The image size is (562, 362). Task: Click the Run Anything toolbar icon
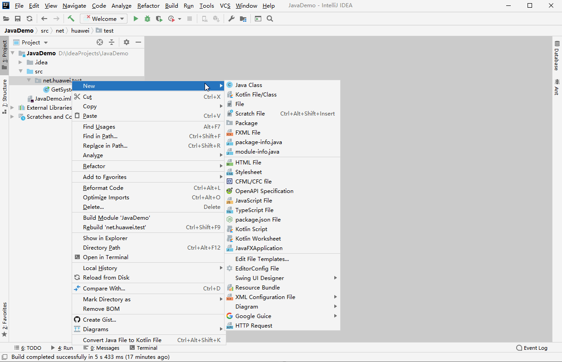[258, 19]
